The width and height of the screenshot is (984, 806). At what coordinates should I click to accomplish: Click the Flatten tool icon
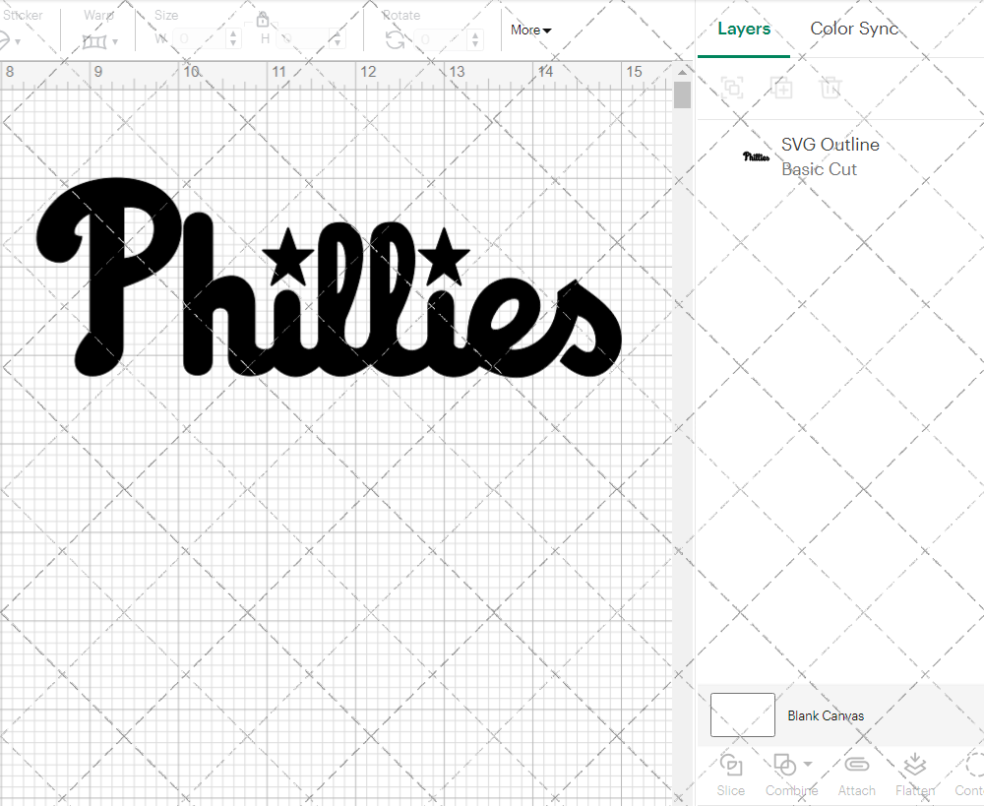(x=914, y=764)
